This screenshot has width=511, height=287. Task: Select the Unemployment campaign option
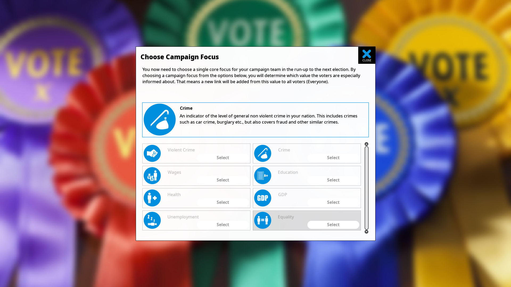coord(222,224)
